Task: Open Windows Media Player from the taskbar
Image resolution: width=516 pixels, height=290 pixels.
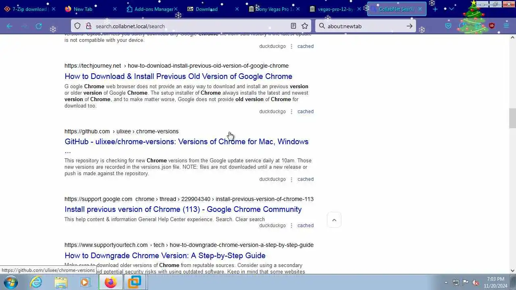Action: click(85, 282)
